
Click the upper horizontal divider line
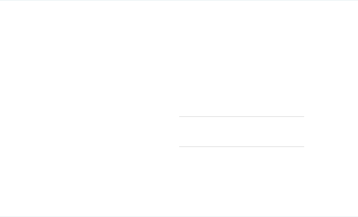241,116
